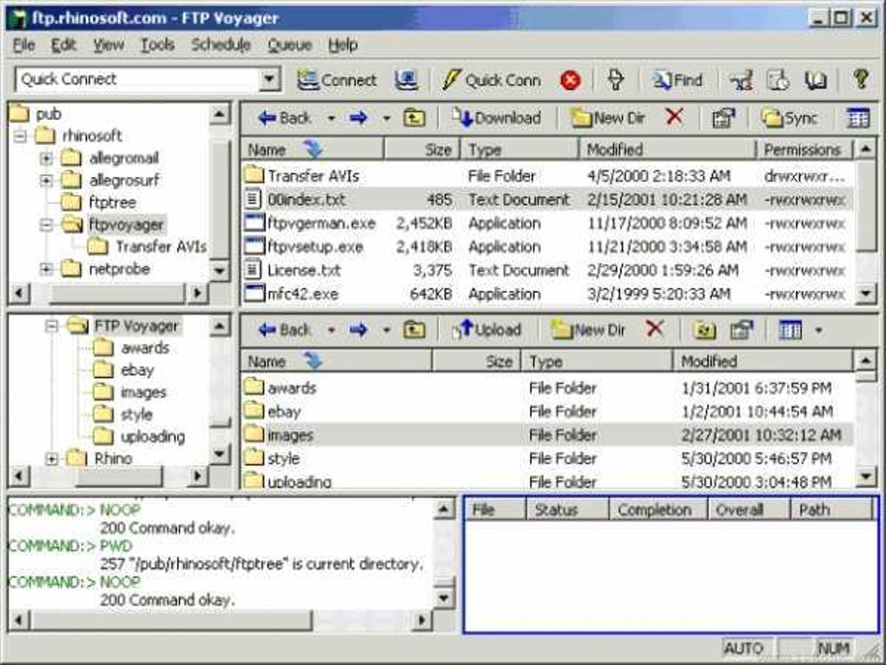
Task: Select the ebay folder in local tree
Action: tap(137, 369)
